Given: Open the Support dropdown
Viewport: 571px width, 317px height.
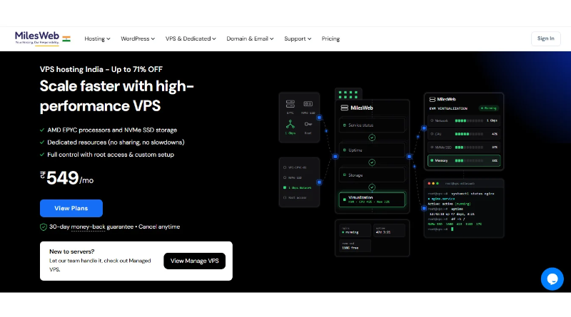Looking at the screenshot, I should tap(298, 38).
